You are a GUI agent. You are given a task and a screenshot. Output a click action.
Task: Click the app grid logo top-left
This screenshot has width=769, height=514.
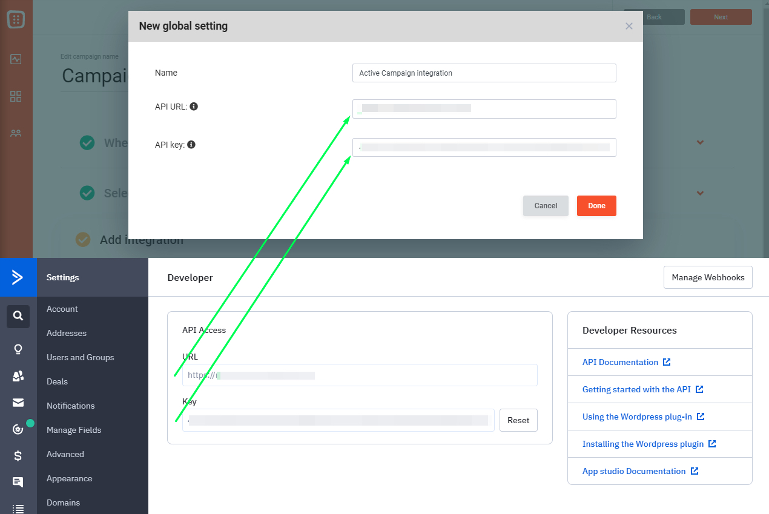(x=16, y=19)
